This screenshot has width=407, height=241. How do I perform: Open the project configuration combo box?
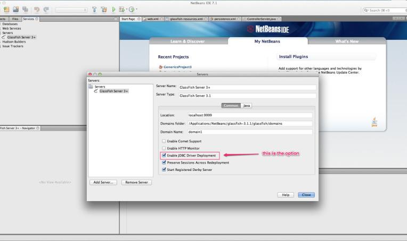tap(71, 10)
